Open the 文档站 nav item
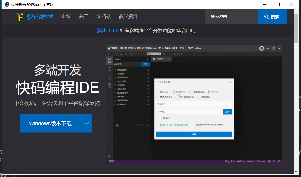 (103, 17)
